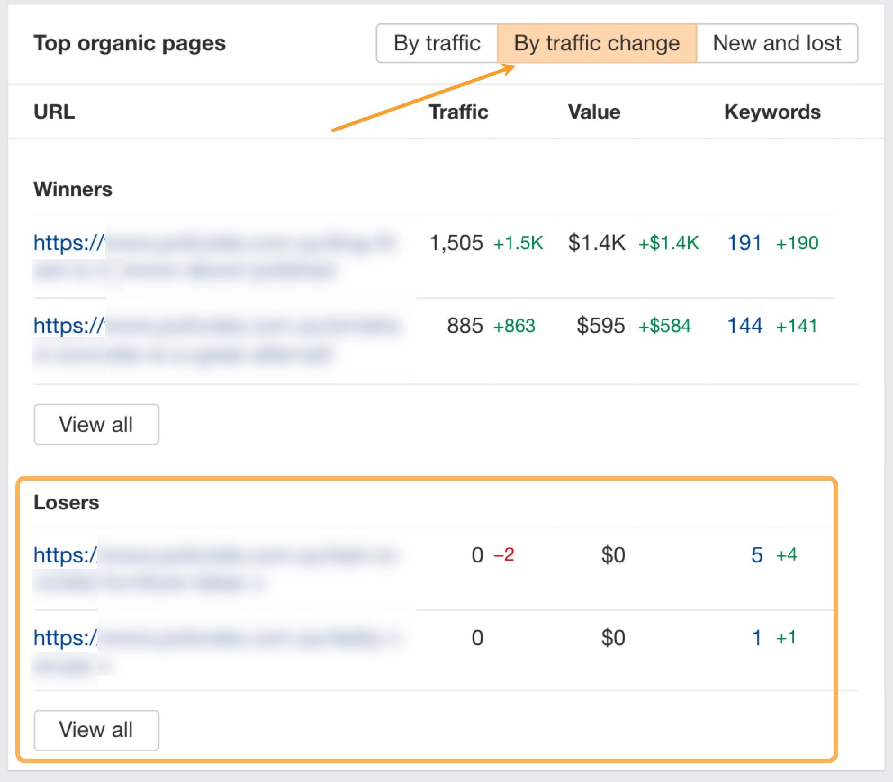Viewport: 893px width, 782px height.
Task: Click the Winners section heading
Action: tap(73, 189)
